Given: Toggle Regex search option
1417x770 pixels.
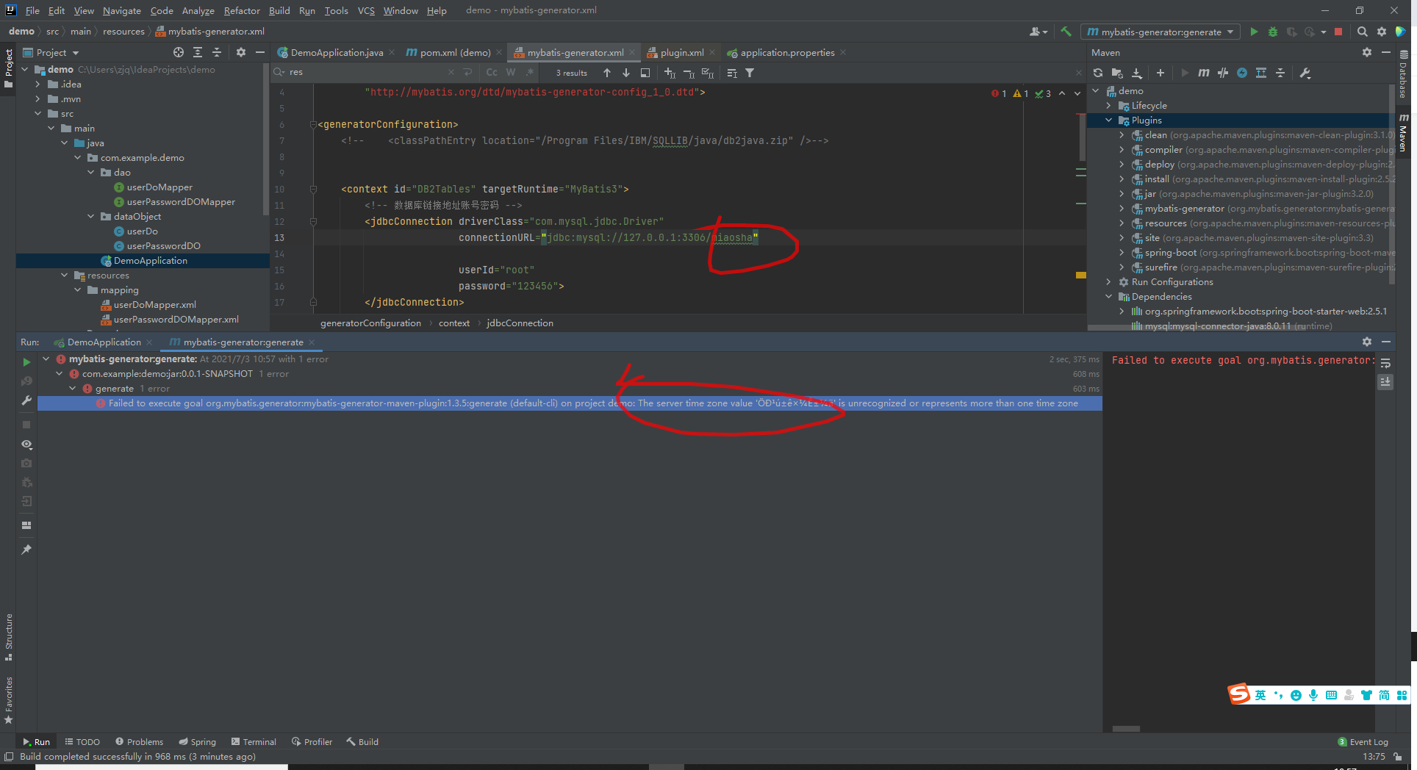Looking at the screenshot, I should coord(530,72).
